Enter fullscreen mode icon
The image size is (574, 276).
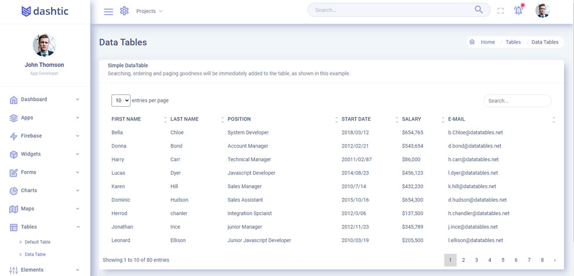coord(500,11)
